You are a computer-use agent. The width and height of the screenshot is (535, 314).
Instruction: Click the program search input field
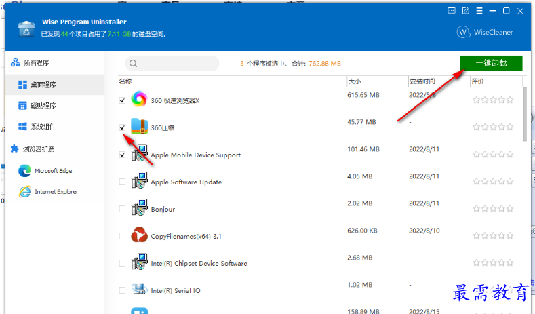pos(172,64)
